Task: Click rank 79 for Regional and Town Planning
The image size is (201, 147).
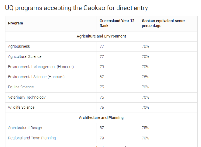Action: coord(102,138)
